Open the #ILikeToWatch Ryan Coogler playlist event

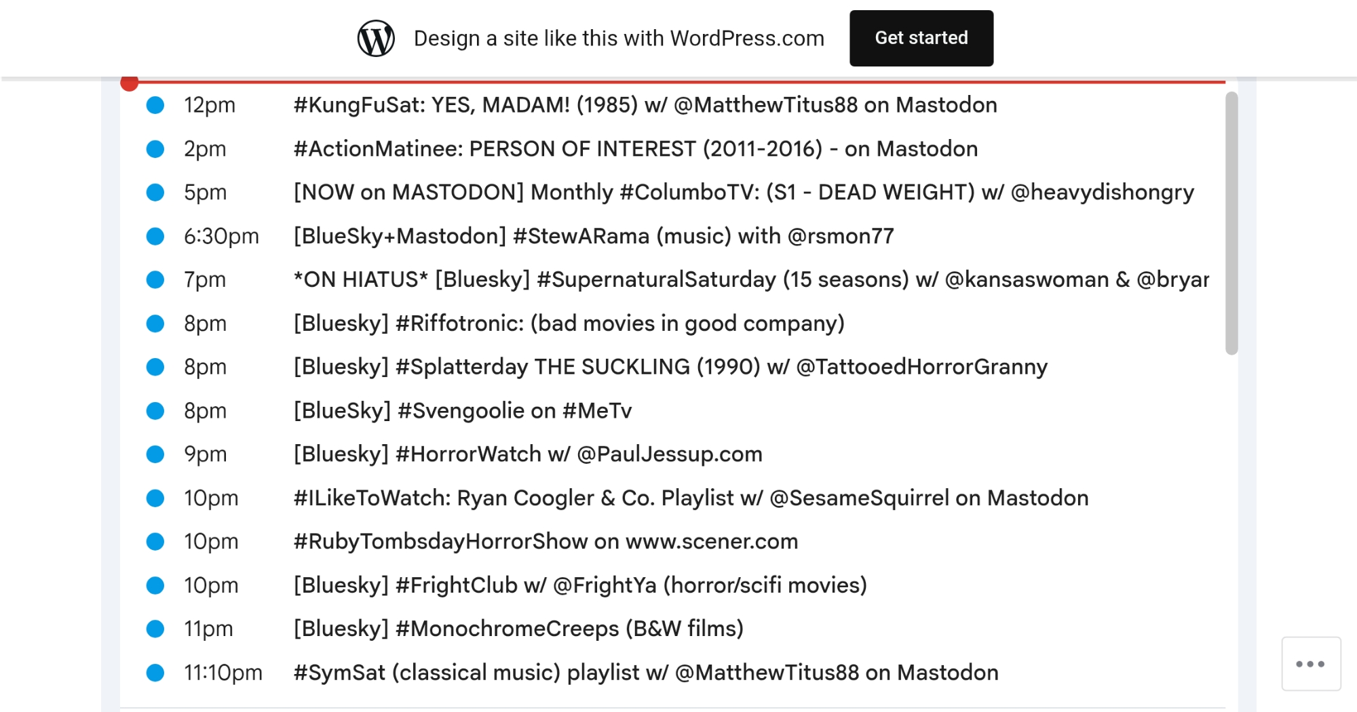click(x=690, y=498)
